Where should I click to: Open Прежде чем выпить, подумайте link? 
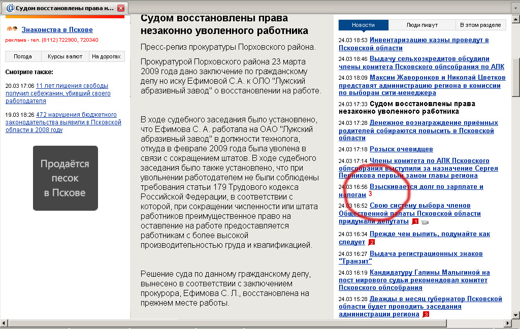pos(414,238)
